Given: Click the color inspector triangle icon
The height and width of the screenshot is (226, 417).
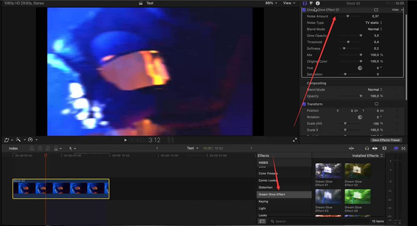Looking at the screenshot, I should [311, 3].
